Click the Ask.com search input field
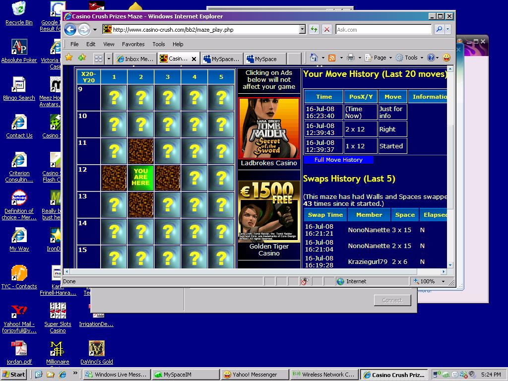The height and width of the screenshot is (381, 508). click(383, 29)
